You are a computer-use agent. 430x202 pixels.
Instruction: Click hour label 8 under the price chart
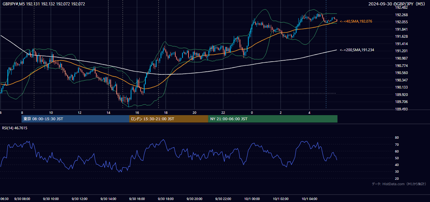click(x=22, y=112)
